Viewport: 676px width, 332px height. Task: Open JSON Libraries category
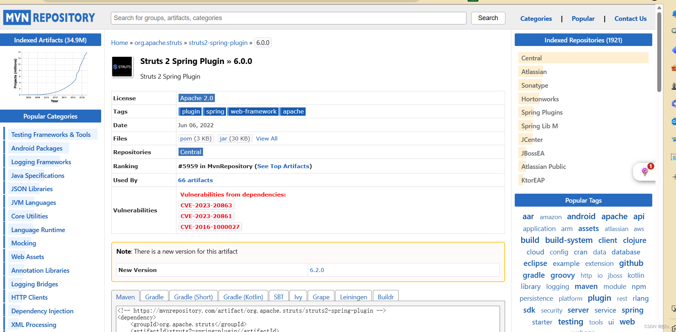[32, 189]
